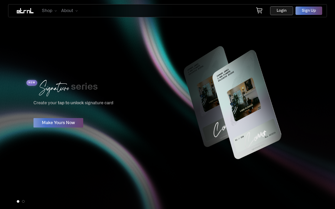Open the Shop menu
The width and height of the screenshot is (335, 209).
click(x=47, y=11)
